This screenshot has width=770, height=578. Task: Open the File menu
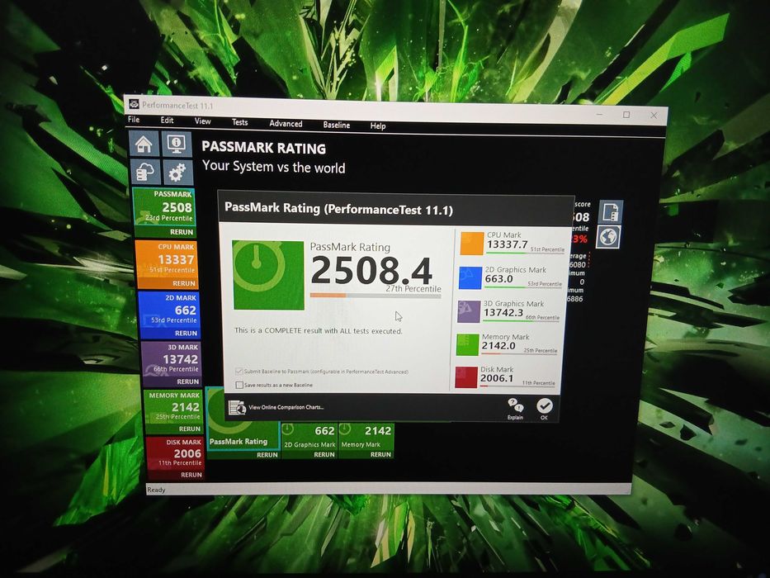(134, 120)
